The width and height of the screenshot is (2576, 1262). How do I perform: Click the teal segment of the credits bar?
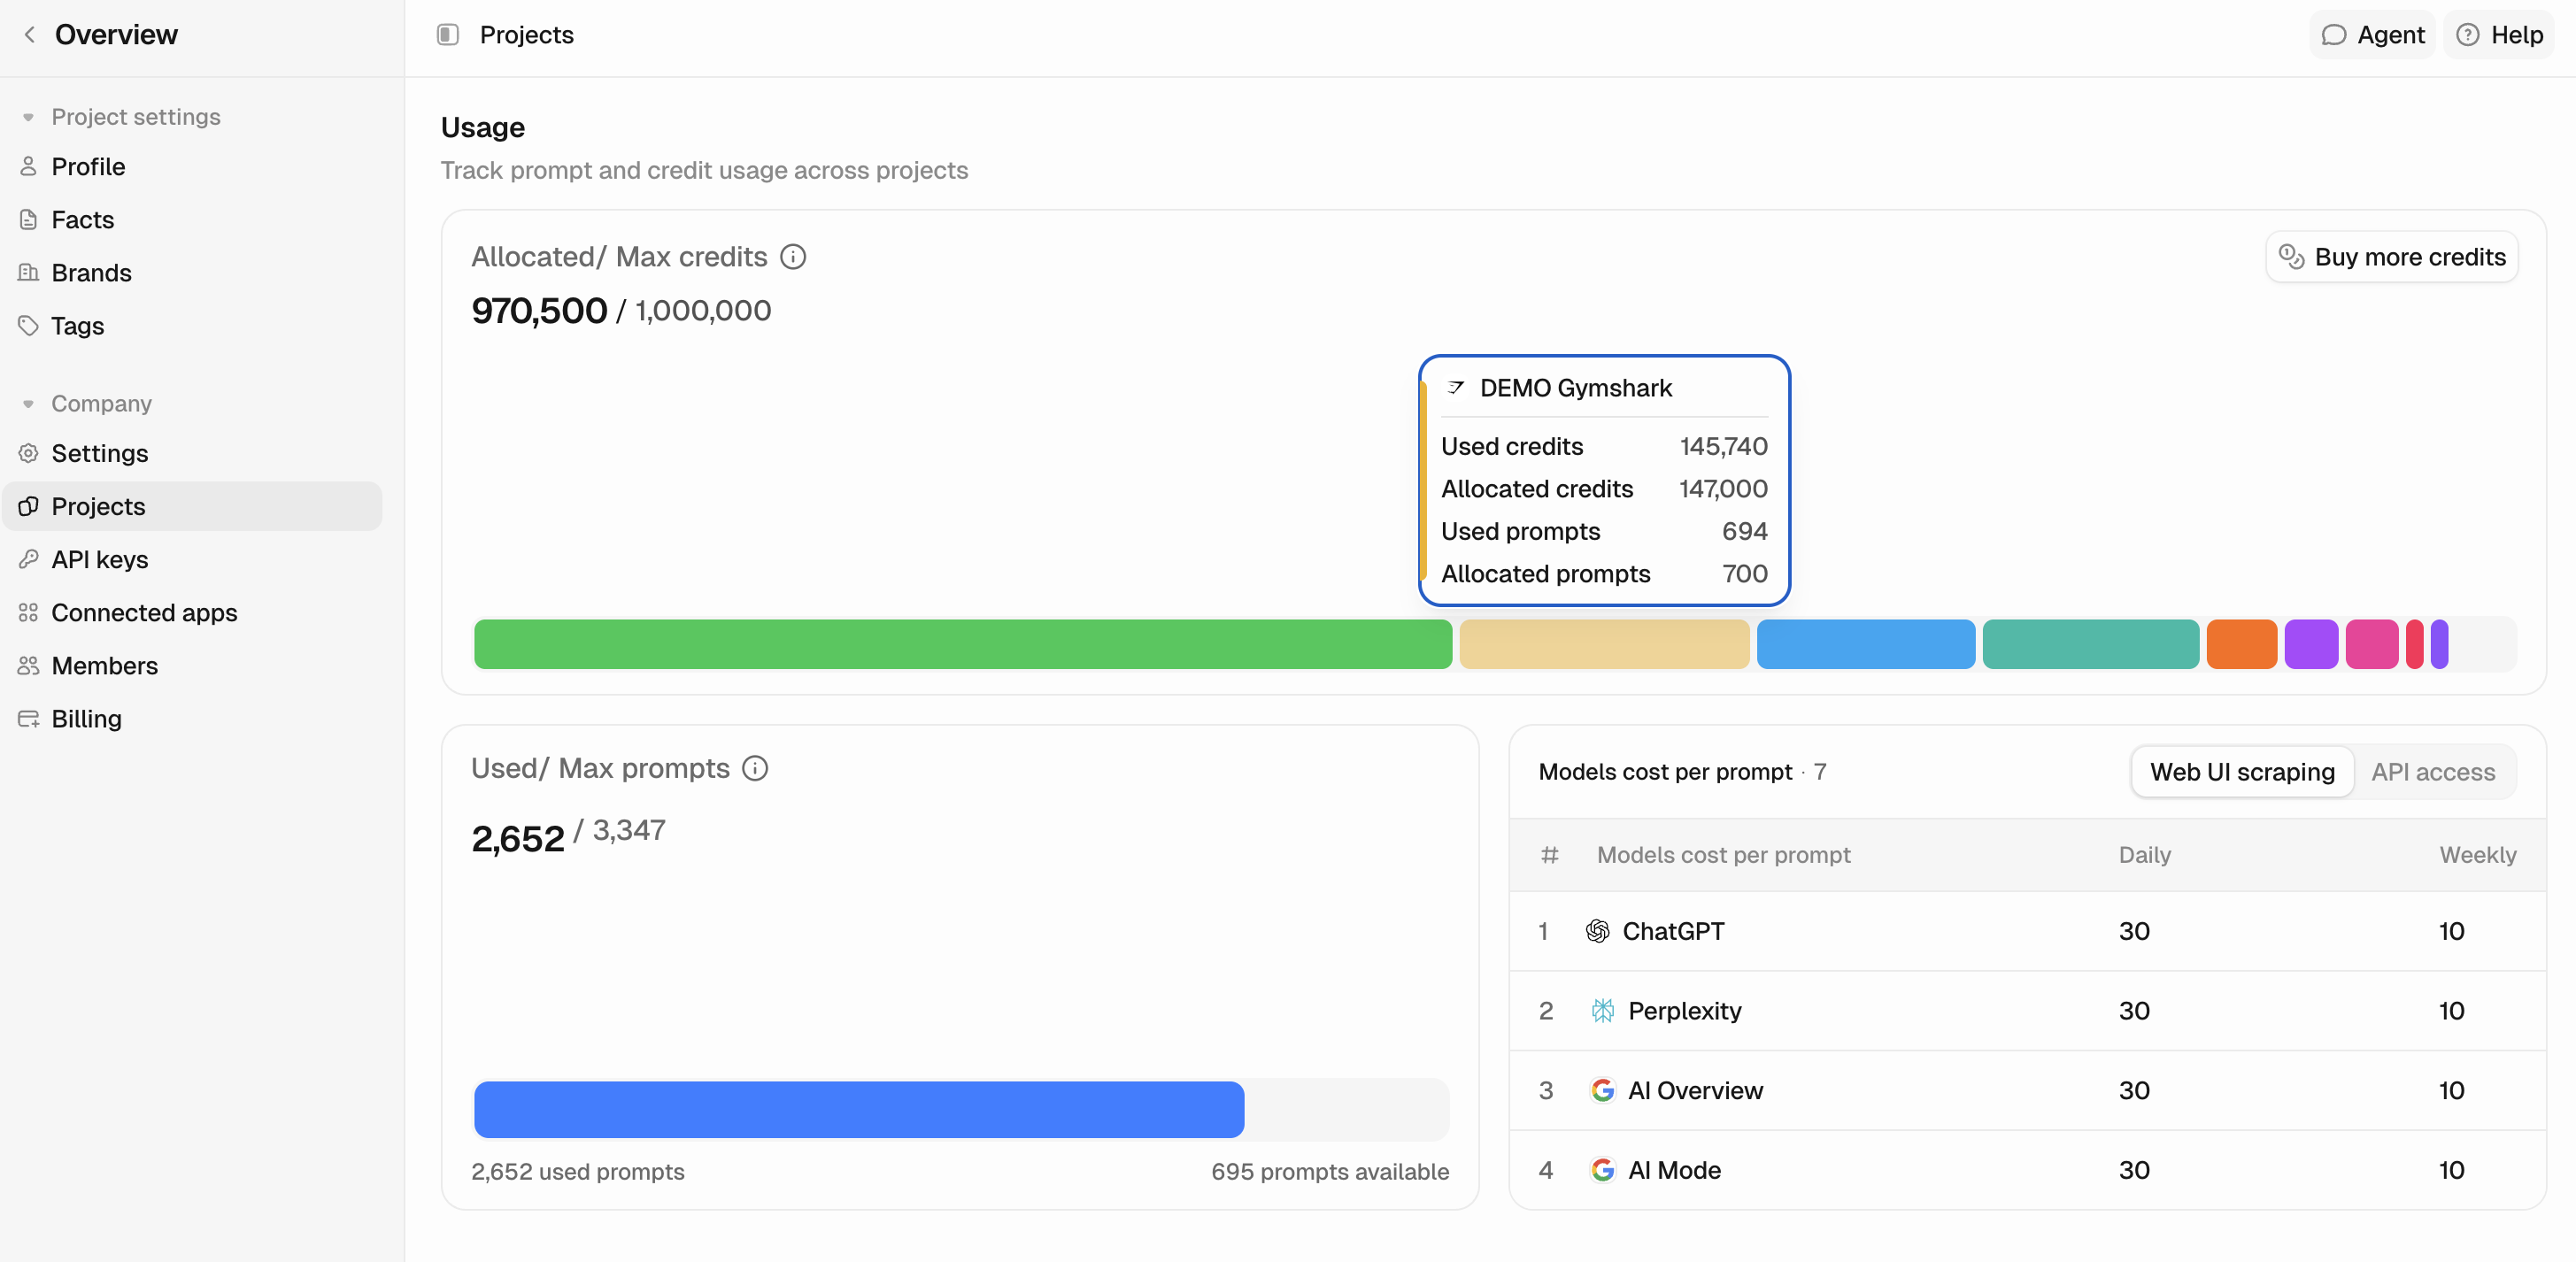tap(2091, 644)
